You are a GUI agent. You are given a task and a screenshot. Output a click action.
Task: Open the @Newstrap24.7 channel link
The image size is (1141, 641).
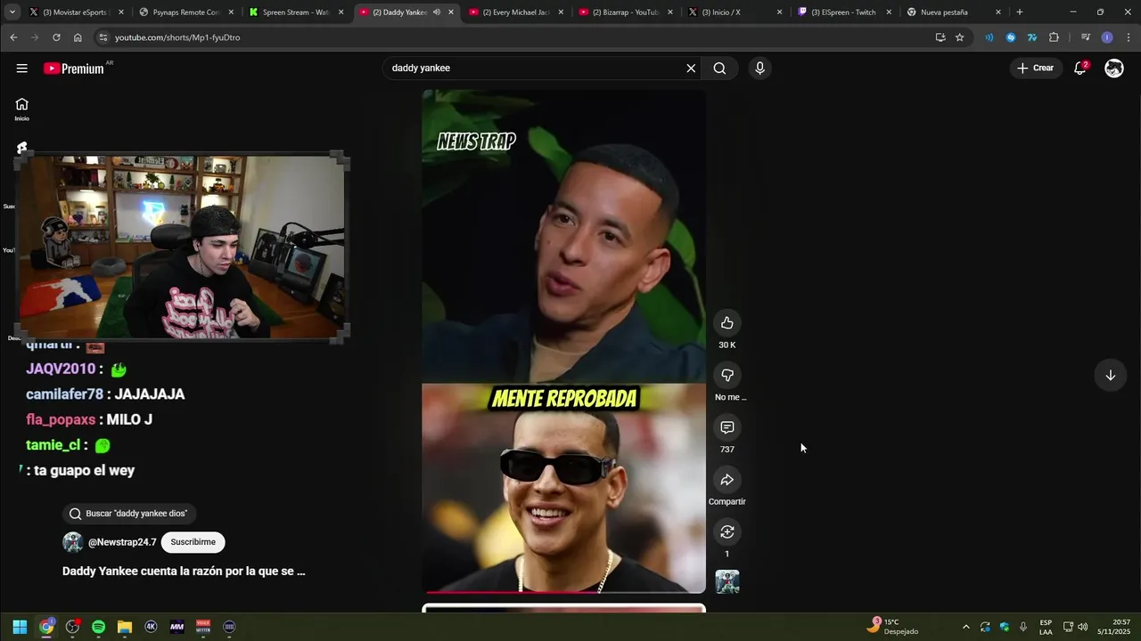coord(122,542)
